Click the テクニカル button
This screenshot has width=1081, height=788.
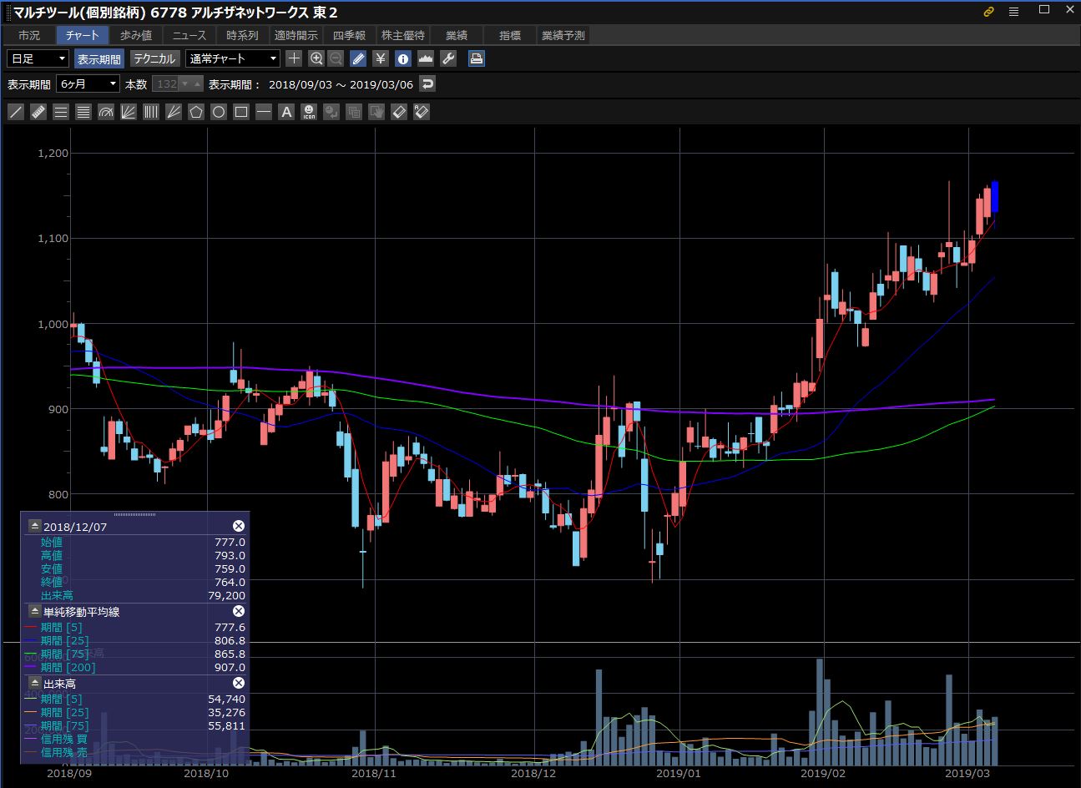point(154,58)
